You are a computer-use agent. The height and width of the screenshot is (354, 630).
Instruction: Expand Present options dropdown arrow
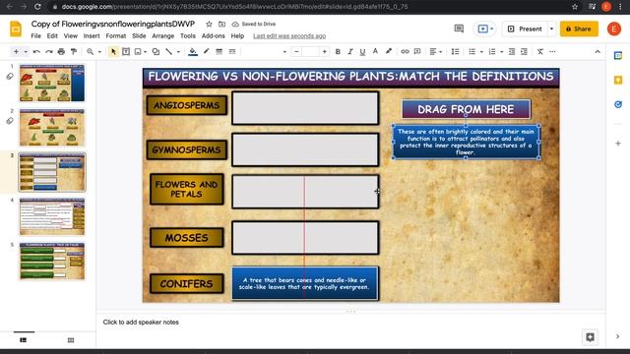pos(551,29)
